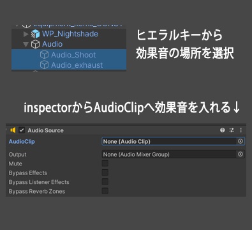Click the AudioClip property label
This screenshot has height=230, width=252.
click(22, 142)
